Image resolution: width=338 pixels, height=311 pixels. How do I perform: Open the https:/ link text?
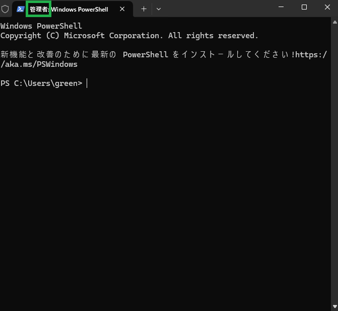[311, 55]
